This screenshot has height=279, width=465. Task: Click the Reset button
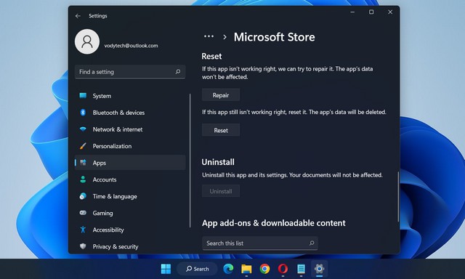(221, 130)
